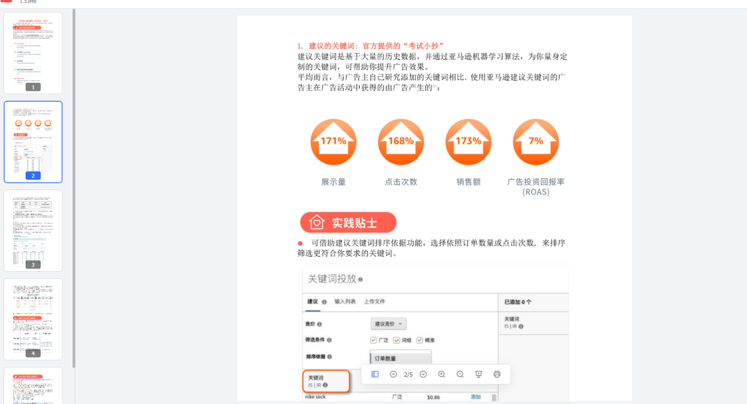The width and height of the screenshot is (747, 404).
Task: Click the red 实践贴士 badge
Action: 348,222
